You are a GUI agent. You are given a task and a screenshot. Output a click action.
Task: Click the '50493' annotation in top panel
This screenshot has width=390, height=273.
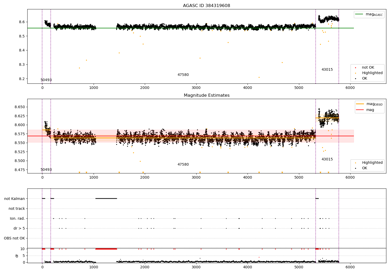point(46,80)
